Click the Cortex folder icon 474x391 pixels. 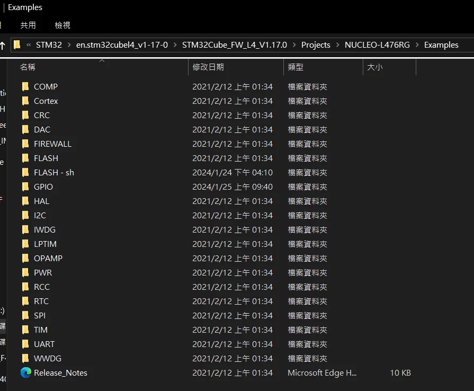[25, 101]
